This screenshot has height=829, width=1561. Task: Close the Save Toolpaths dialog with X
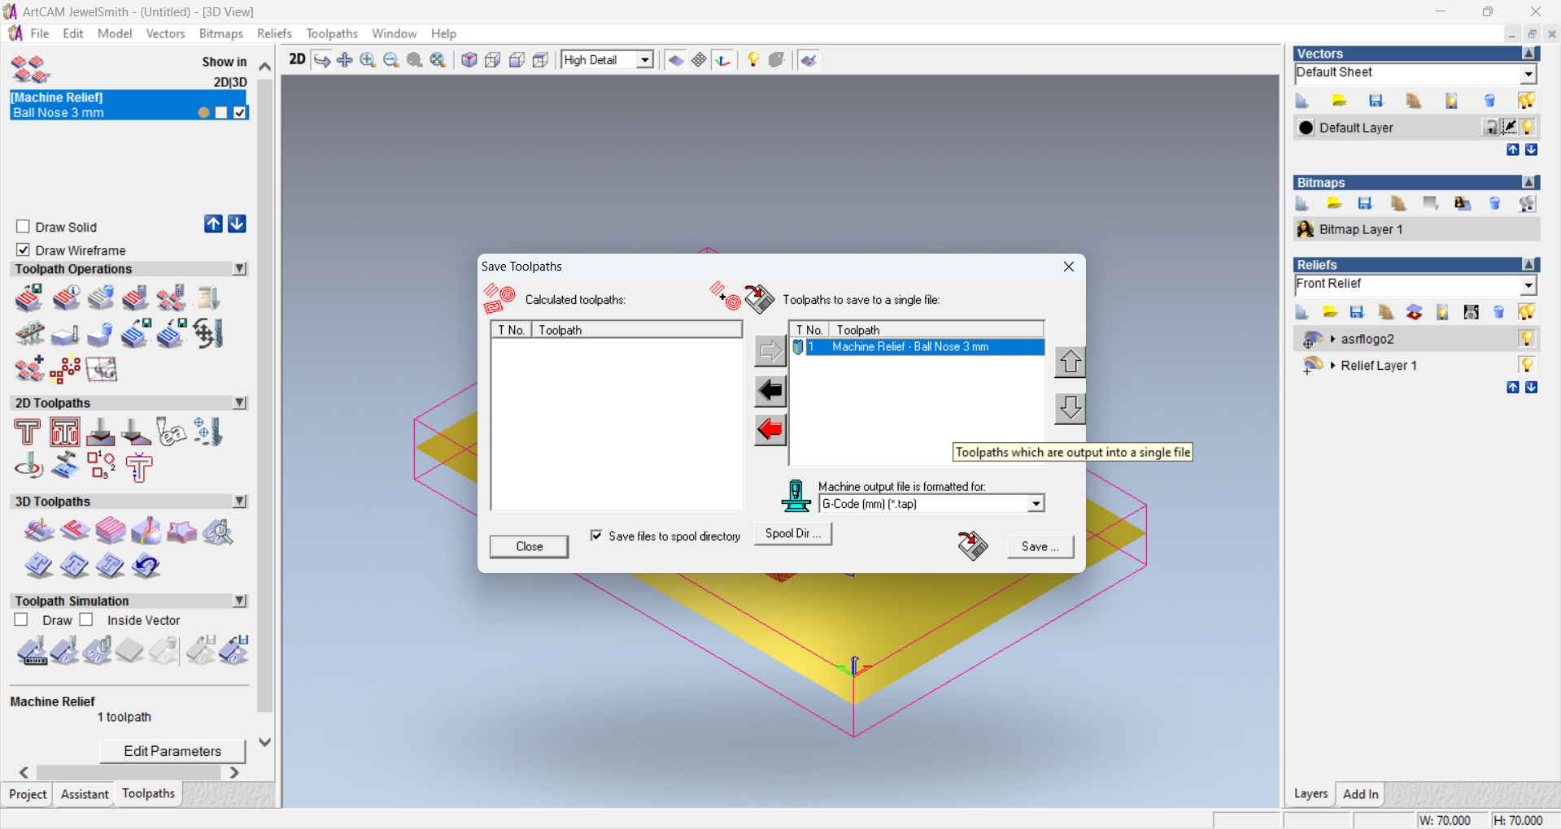(1069, 267)
